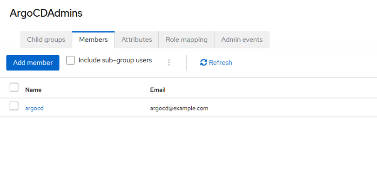Switch to the Child groups tab
This screenshot has width=377, height=182.
coord(46,39)
